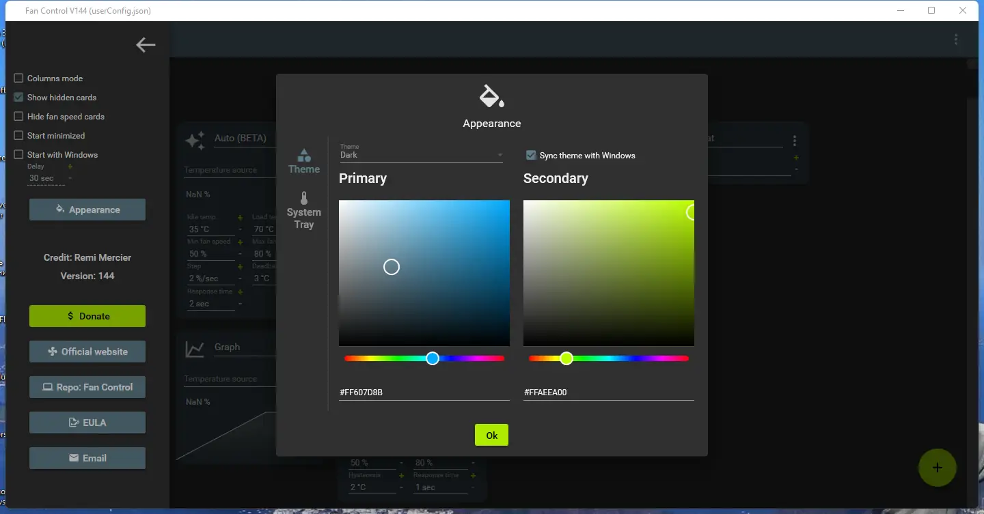The image size is (984, 514).
Task: Switch to the Theme tab
Action: (304, 161)
